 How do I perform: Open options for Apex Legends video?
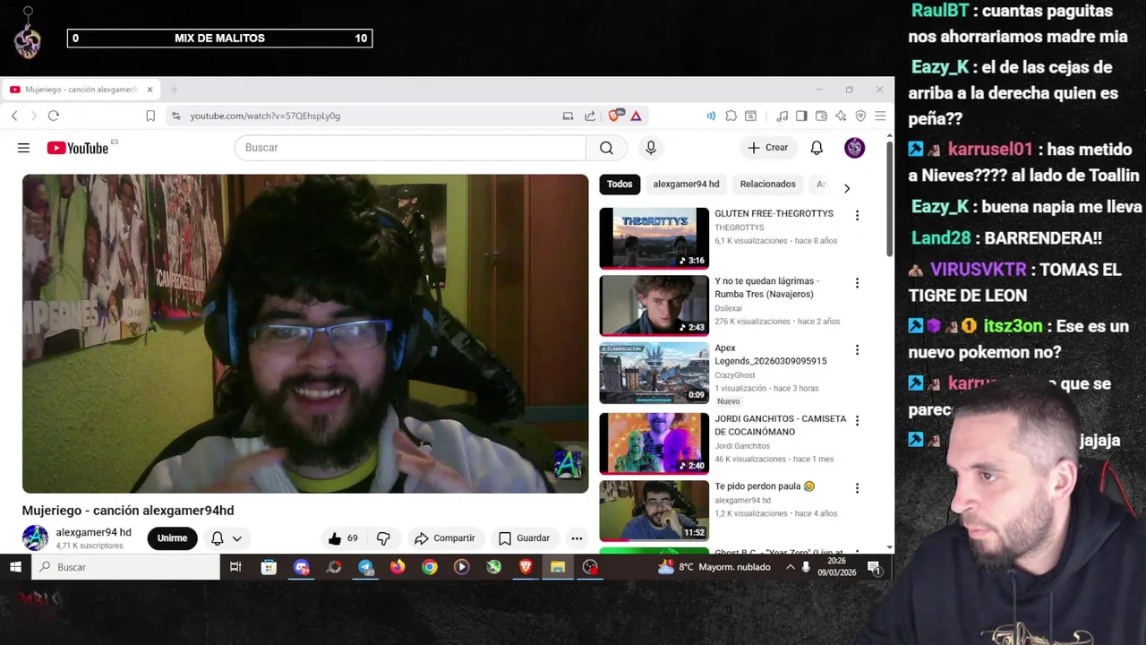[x=857, y=350]
